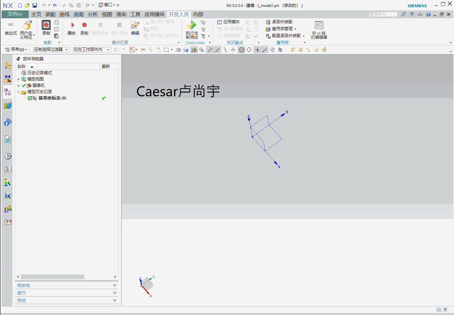This screenshot has height=315, width=454.
Task: Toggle the snap quadrant point icon
Action: [249, 50]
